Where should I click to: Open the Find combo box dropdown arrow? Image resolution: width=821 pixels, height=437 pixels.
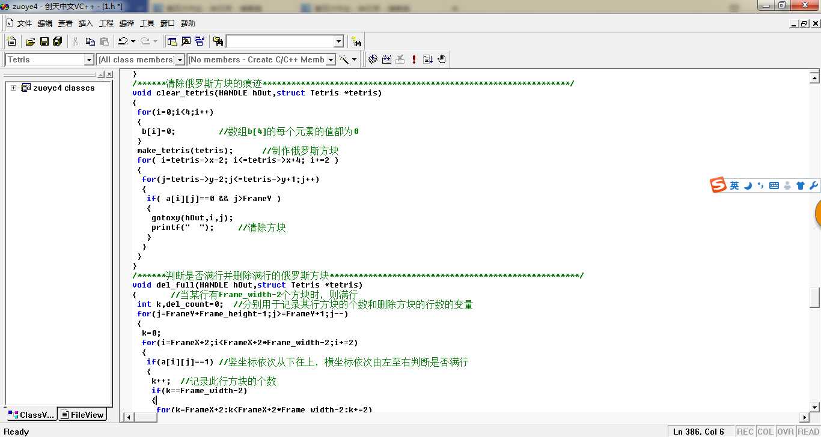coord(338,41)
